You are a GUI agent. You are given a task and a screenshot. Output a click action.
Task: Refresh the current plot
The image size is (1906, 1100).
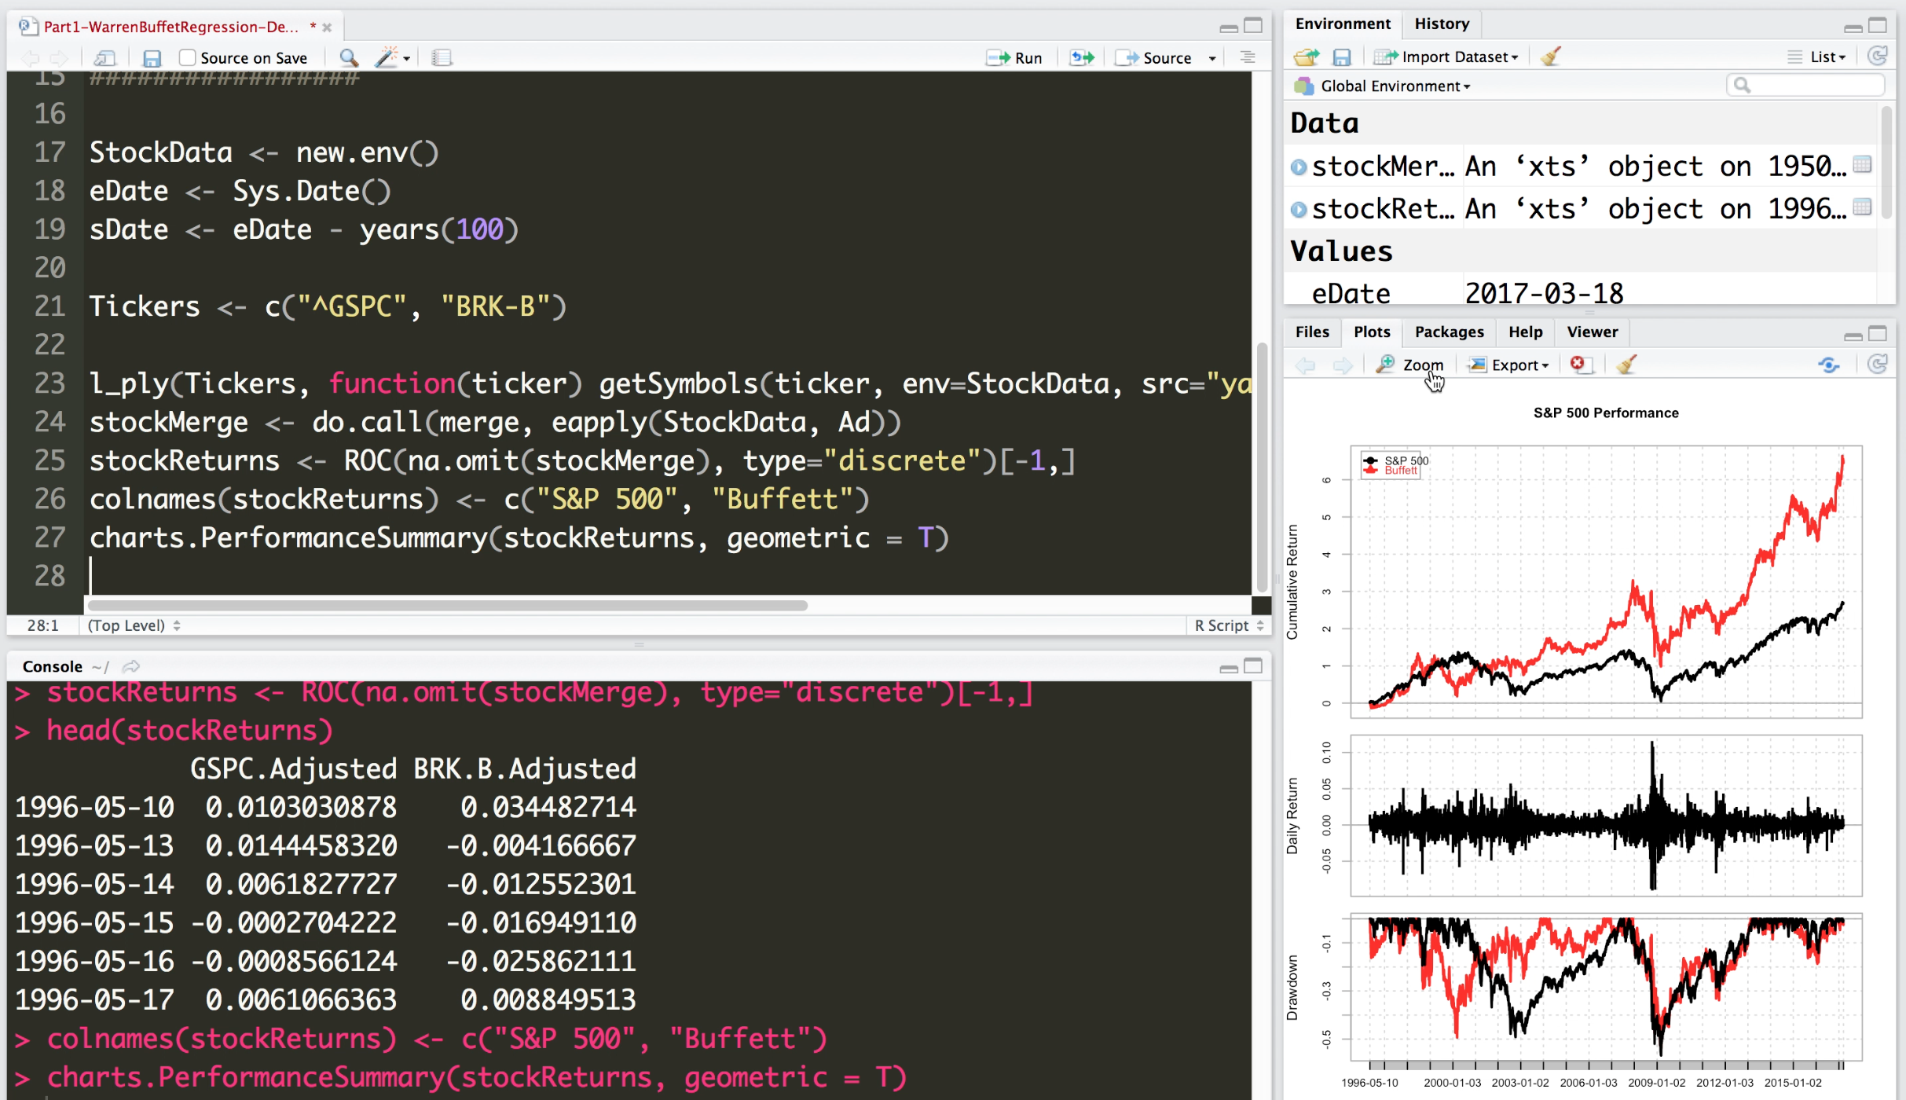coord(1878,364)
